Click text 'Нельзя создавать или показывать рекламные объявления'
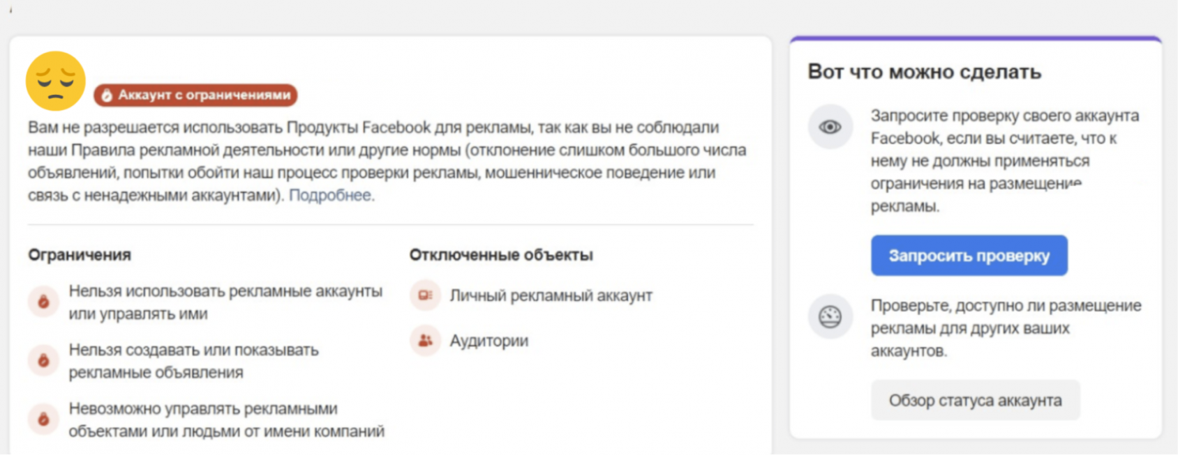The height and width of the screenshot is (455, 1178). [193, 361]
